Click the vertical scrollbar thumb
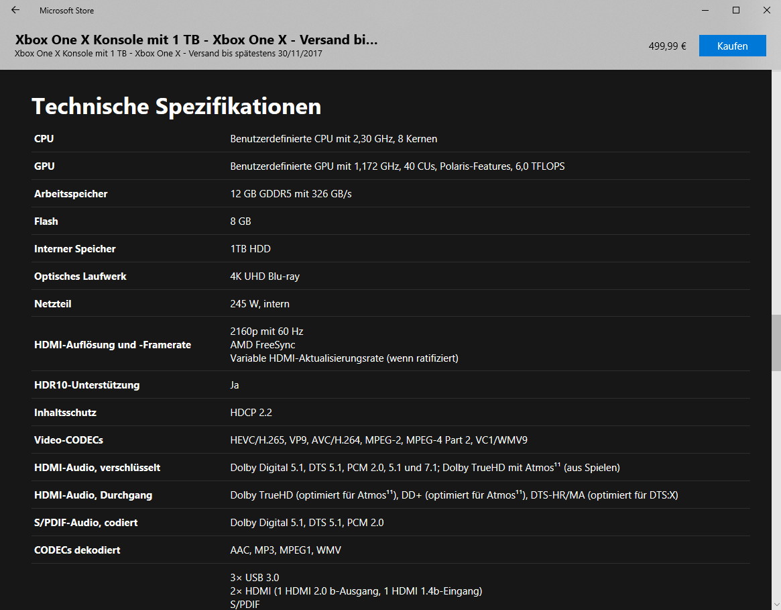781x610 pixels. point(776,343)
